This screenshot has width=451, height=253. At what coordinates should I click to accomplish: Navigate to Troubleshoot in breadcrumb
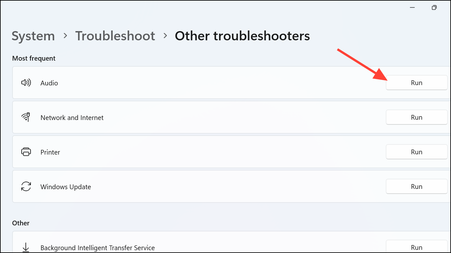tap(115, 36)
